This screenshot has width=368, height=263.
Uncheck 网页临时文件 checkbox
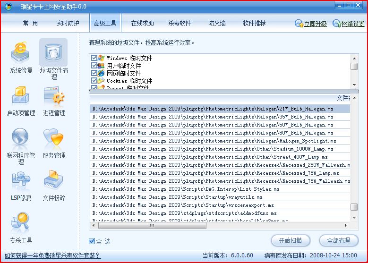click(x=94, y=73)
